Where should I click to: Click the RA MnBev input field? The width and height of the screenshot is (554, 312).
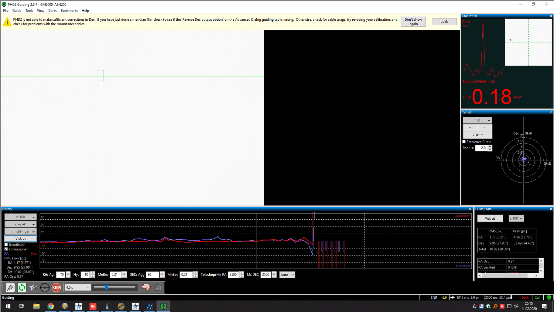(116, 275)
